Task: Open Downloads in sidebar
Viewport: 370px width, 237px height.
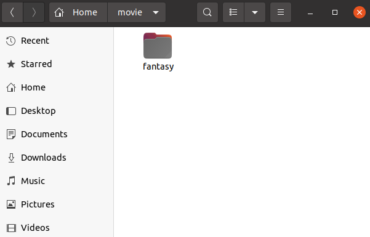Action: (x=57, y=158)
